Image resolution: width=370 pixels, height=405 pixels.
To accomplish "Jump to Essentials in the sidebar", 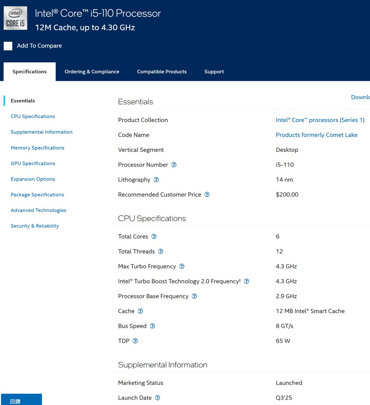I will click(x=23, y=101).
